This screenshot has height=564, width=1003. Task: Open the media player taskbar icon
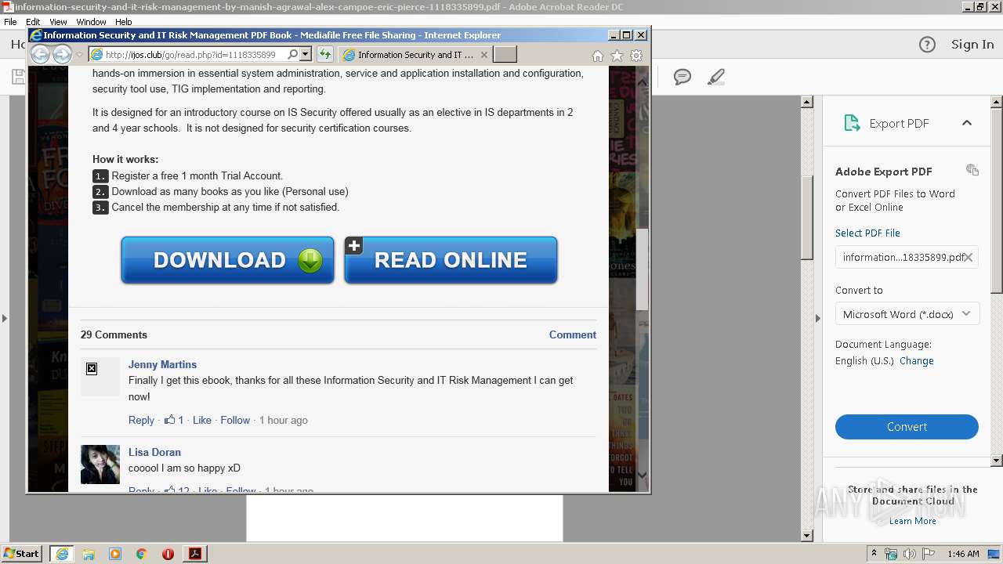tap(115, 554)
